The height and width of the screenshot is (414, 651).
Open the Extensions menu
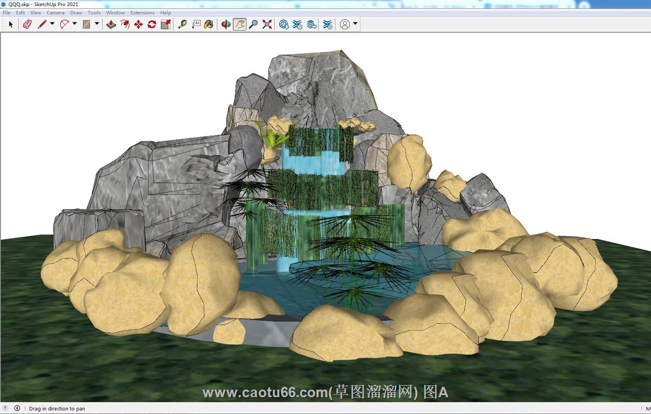(143, 12)
